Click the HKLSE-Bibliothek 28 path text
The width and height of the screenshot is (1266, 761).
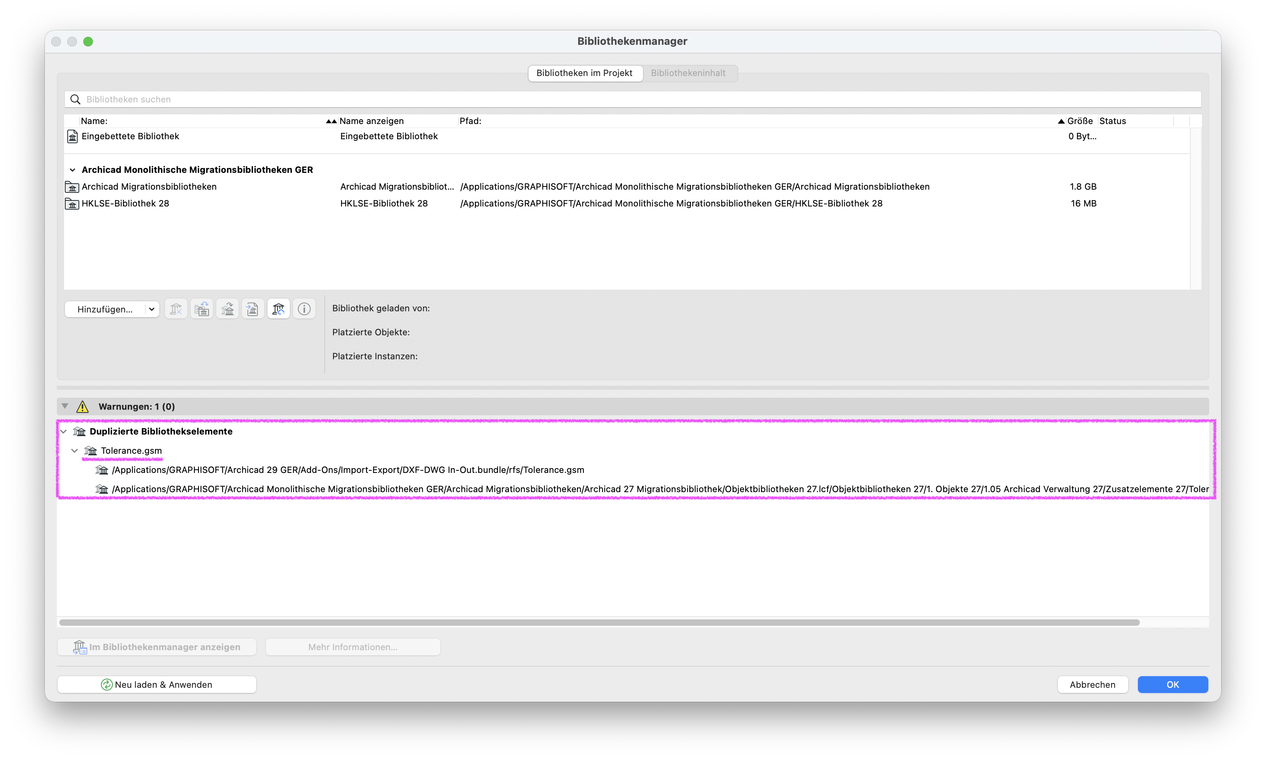(671, 204)
